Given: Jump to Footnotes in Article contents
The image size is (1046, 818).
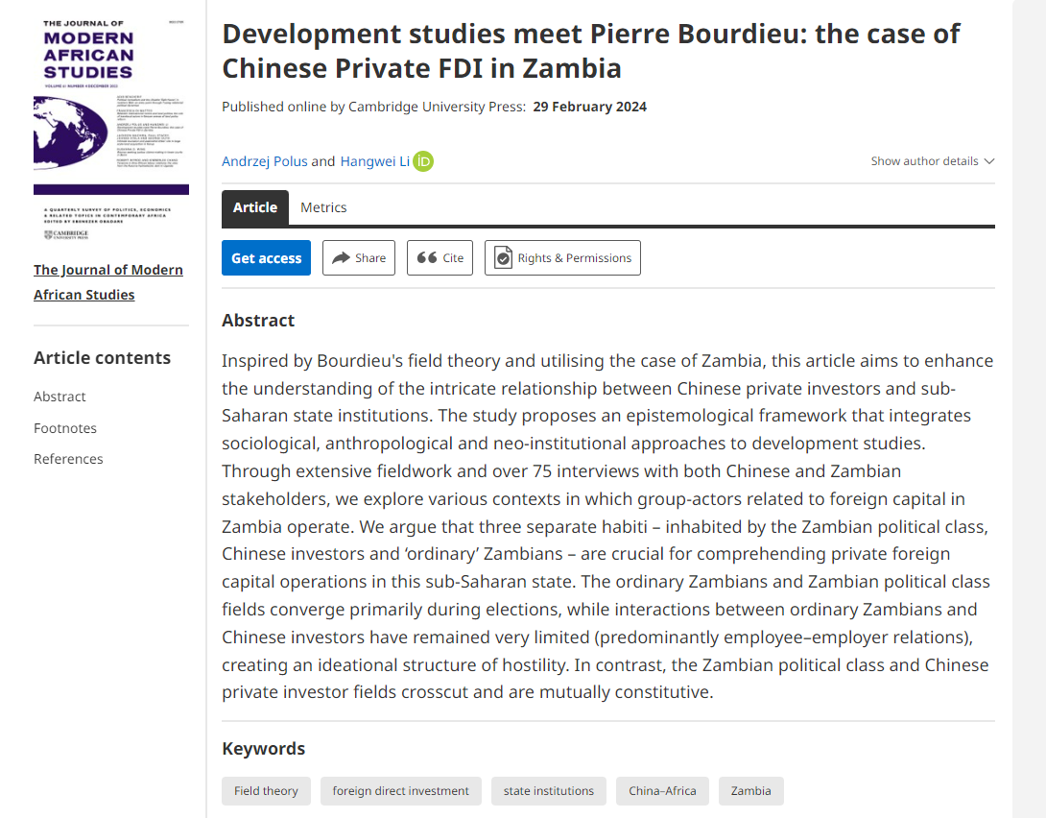Looking at the screenshot, I should (x=65, y=428).
